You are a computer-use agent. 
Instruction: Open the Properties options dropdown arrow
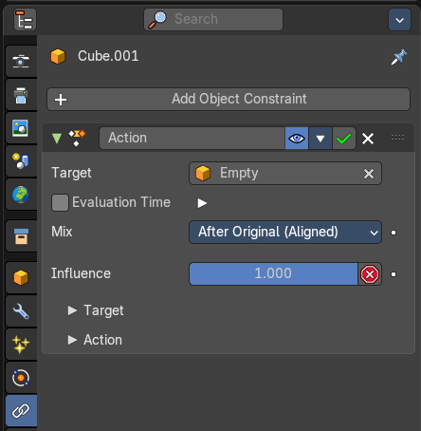(x=399, y=20)
